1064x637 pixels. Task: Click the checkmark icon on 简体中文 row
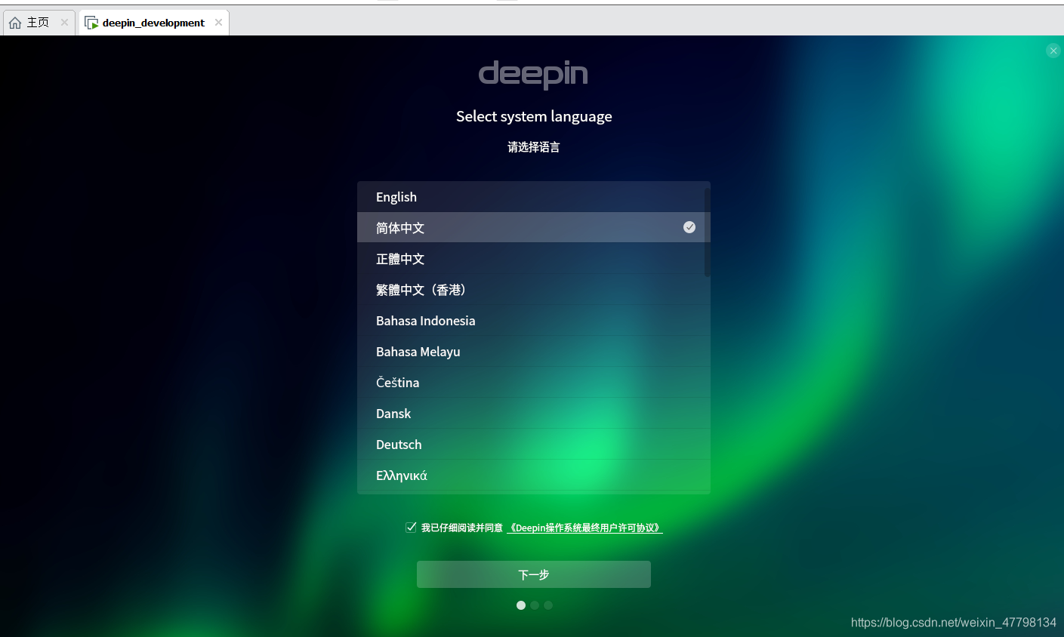click(x=689, y=227)
